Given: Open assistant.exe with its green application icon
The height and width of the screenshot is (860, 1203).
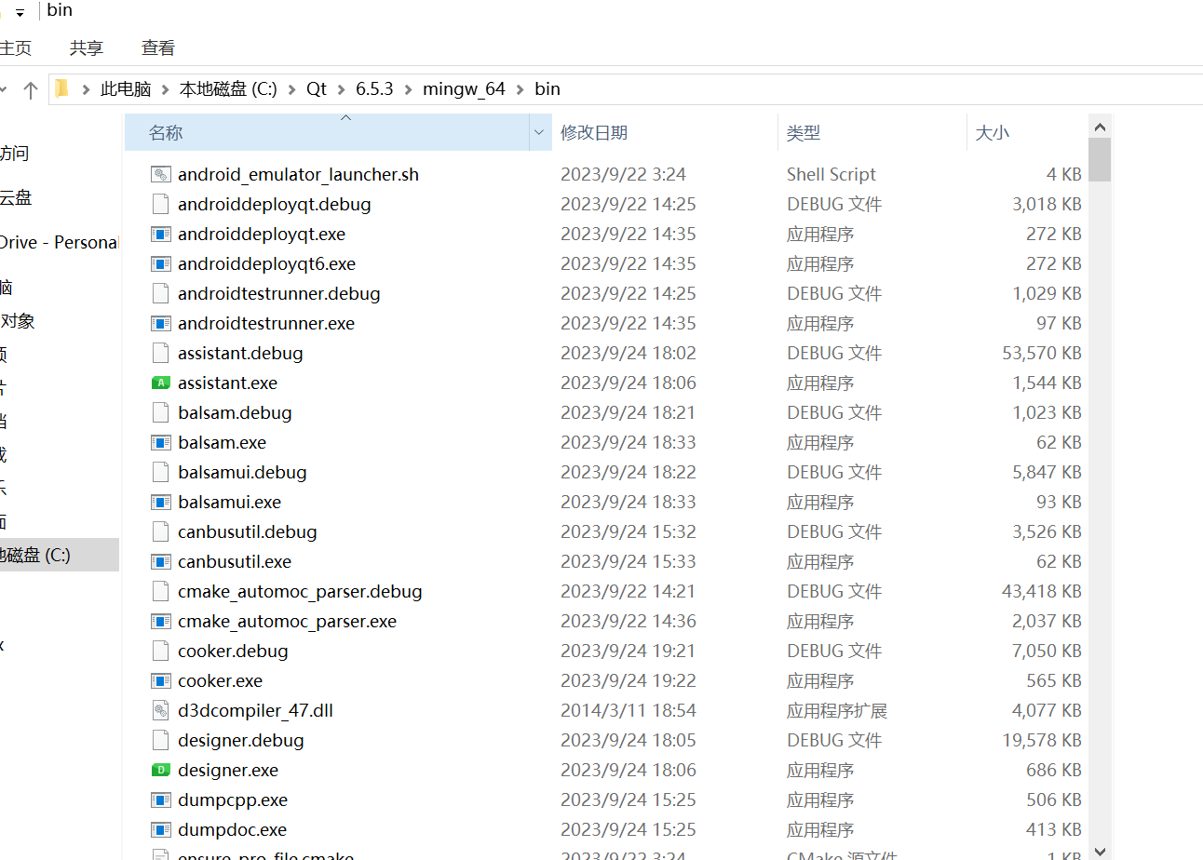Looking at the screenshot, I should pos(159,383).
